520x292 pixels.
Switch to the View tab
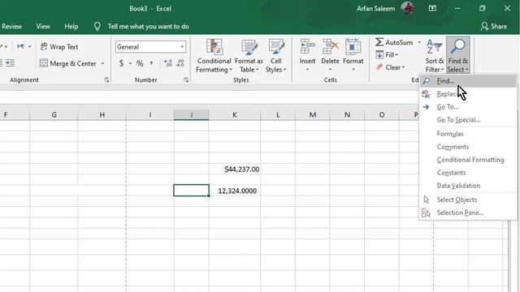click(x=43, y=27)
